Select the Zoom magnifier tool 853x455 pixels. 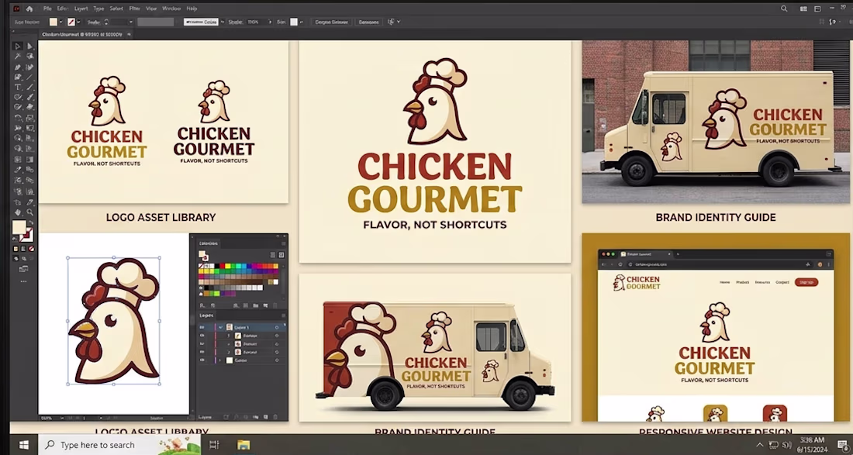click(x=30, y=212)
